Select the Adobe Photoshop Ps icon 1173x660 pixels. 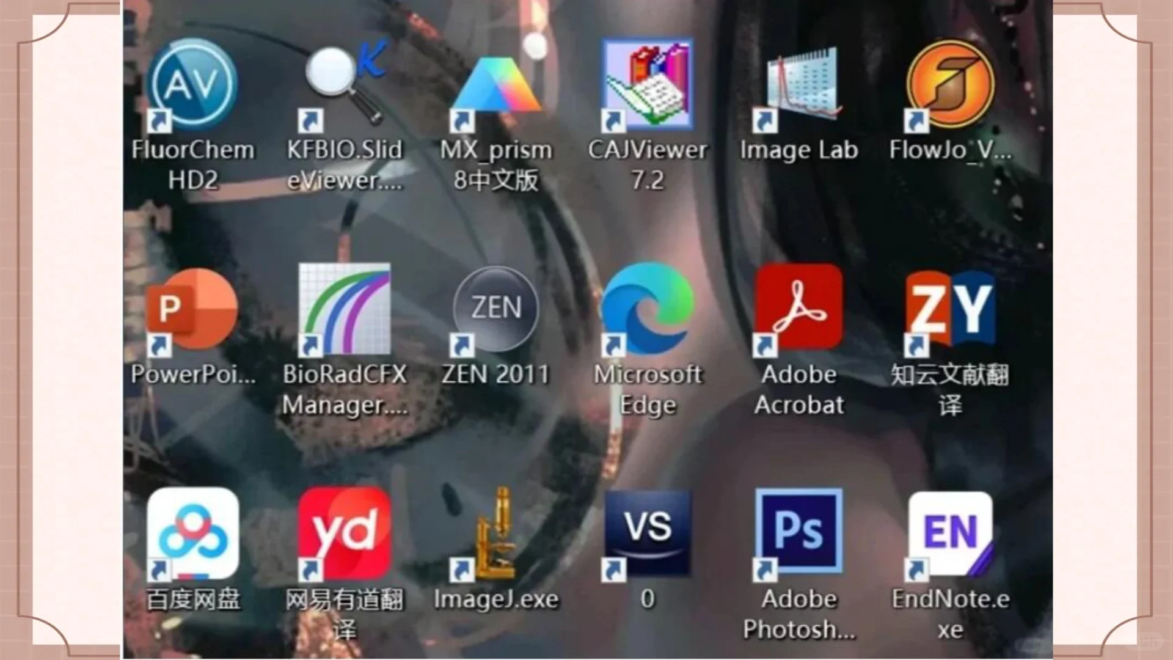799,532
